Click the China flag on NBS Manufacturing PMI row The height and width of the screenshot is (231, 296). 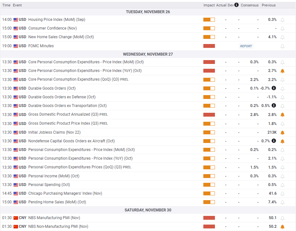point(16,218)
